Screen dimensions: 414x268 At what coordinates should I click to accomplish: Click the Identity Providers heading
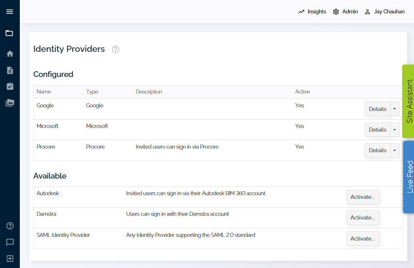69,49
